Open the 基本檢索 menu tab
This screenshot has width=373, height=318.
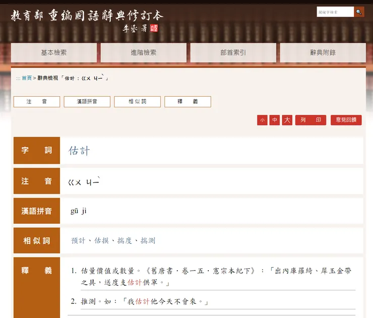coord(54,52)
